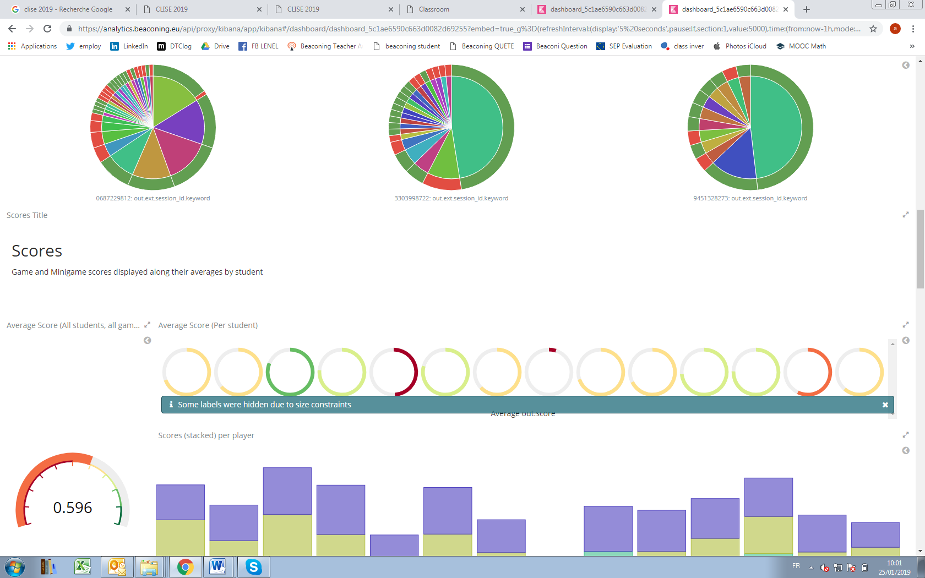Open the Chrome three-dot menu

(x=913, y=29)
